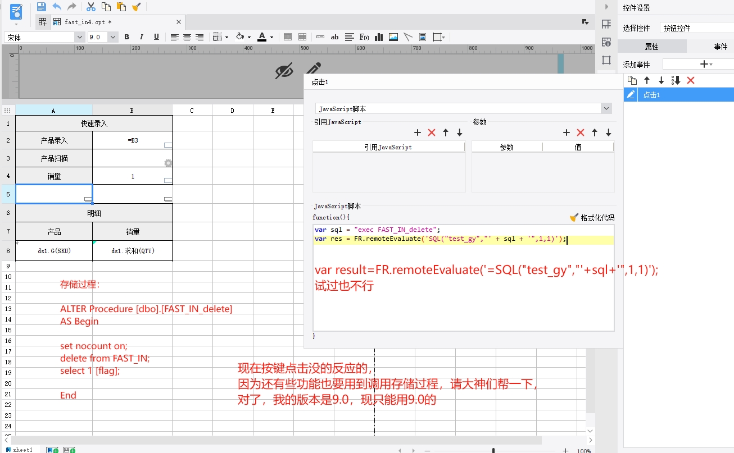Align cell text to the right
The image size is (734, 453).
(x=200, y=37)
